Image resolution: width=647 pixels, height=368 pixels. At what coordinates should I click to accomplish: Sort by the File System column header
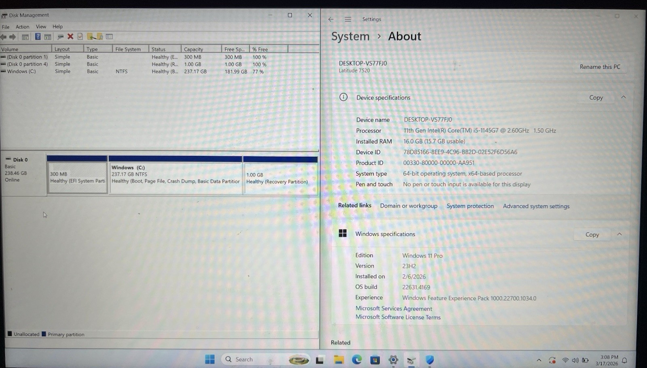coord(130,49)
